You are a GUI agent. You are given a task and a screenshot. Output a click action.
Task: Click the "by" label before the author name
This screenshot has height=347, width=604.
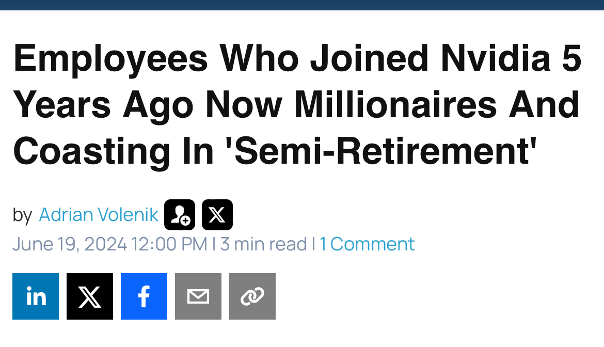[22, 215]
